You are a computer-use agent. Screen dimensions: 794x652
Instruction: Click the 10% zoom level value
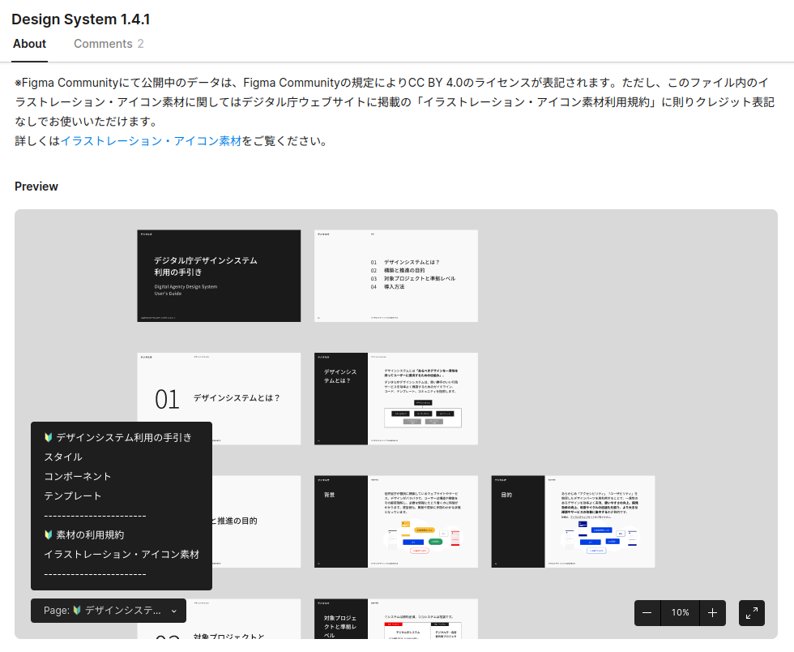pos(680,613)
